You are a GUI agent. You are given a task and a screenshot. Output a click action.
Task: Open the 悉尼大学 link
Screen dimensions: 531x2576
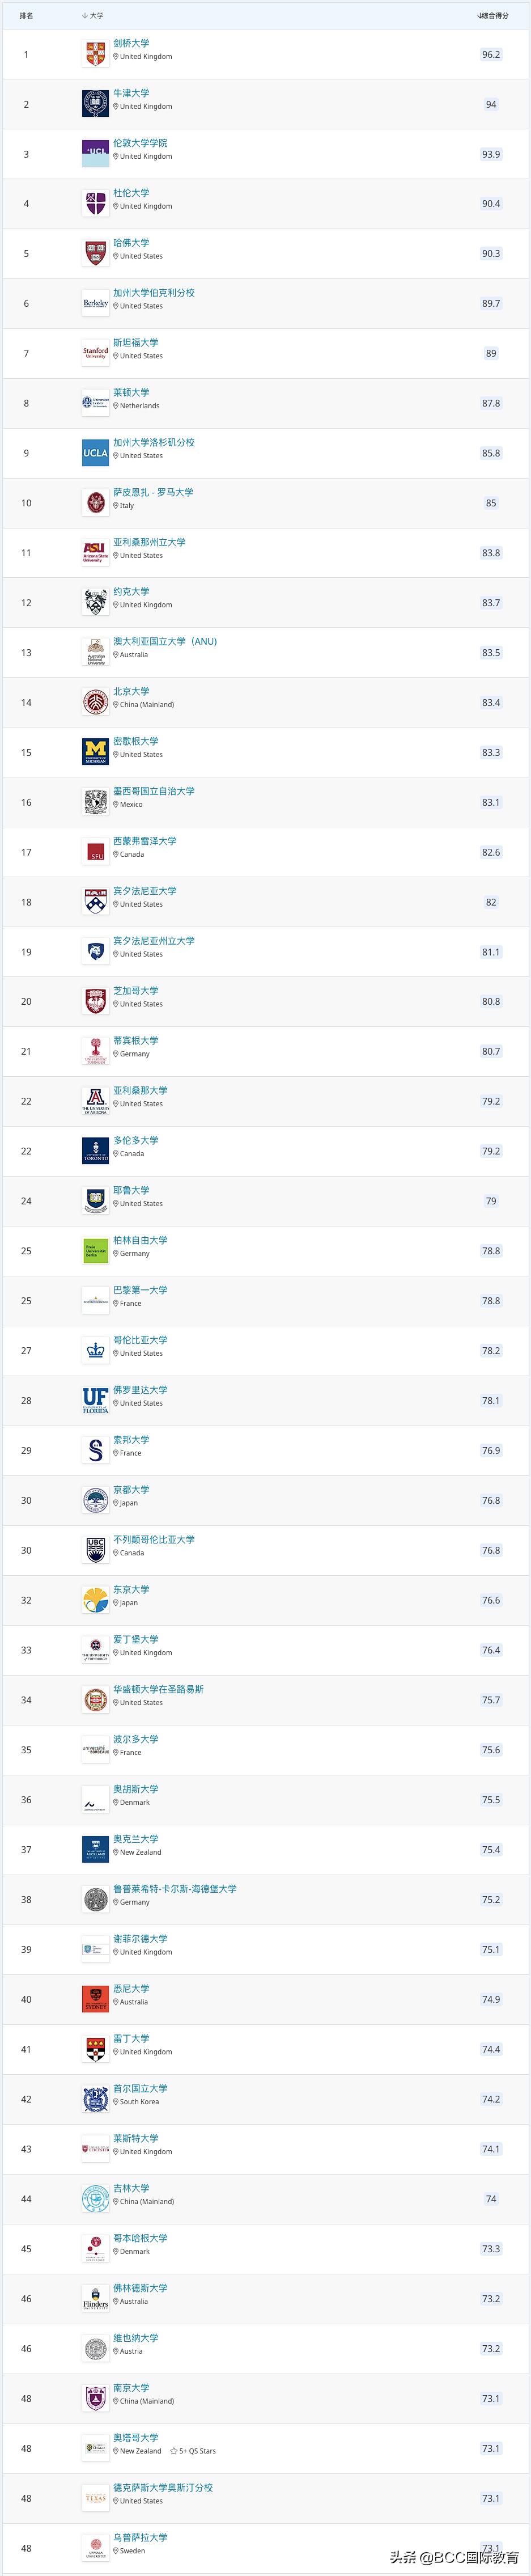click(131, 1988)
